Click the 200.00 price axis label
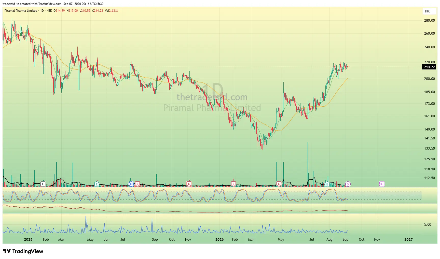The image size is (440, 259). pos(429,79)
